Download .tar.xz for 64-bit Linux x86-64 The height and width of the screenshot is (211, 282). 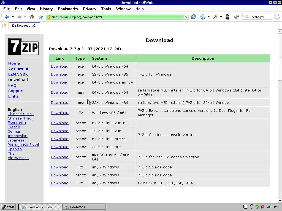[59, 123]
